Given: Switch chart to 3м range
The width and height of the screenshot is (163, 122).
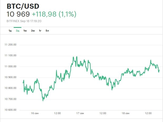Looking at the screenshot, I should 33,31.
